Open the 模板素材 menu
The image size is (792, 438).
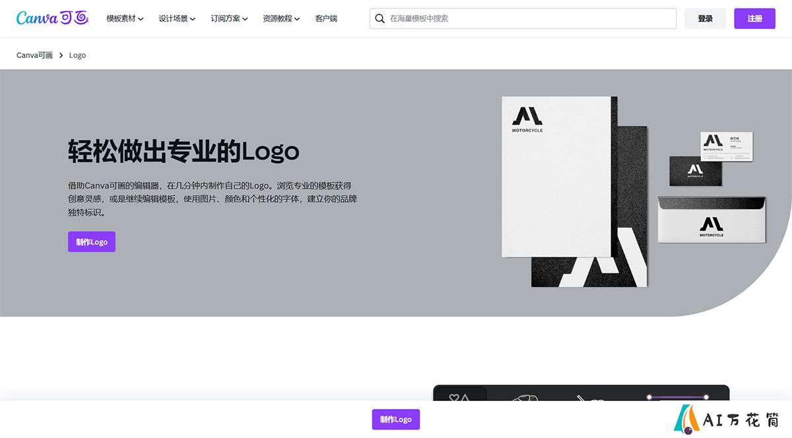pos(125,18)
